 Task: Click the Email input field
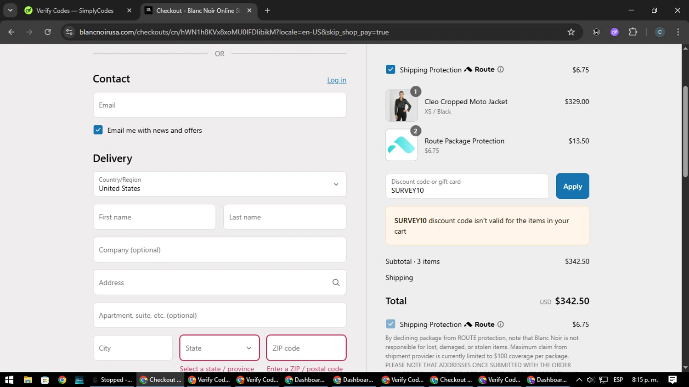coord(220,105)
